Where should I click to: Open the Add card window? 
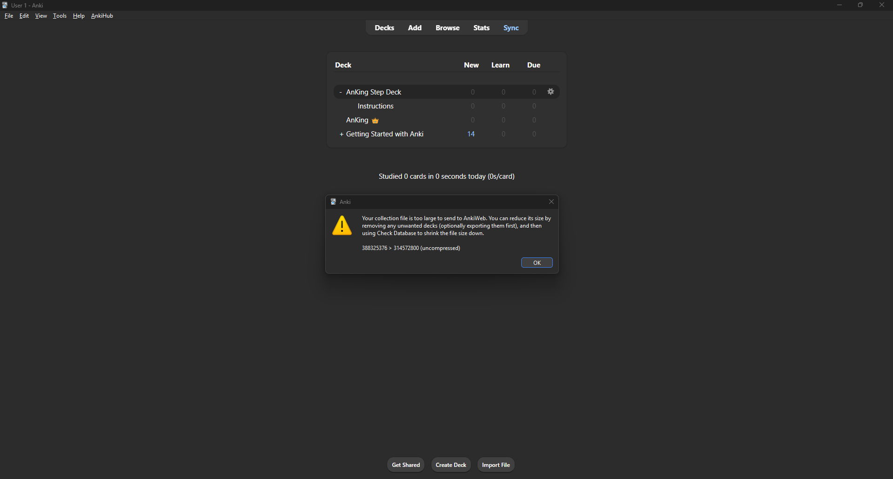point(415,28)
